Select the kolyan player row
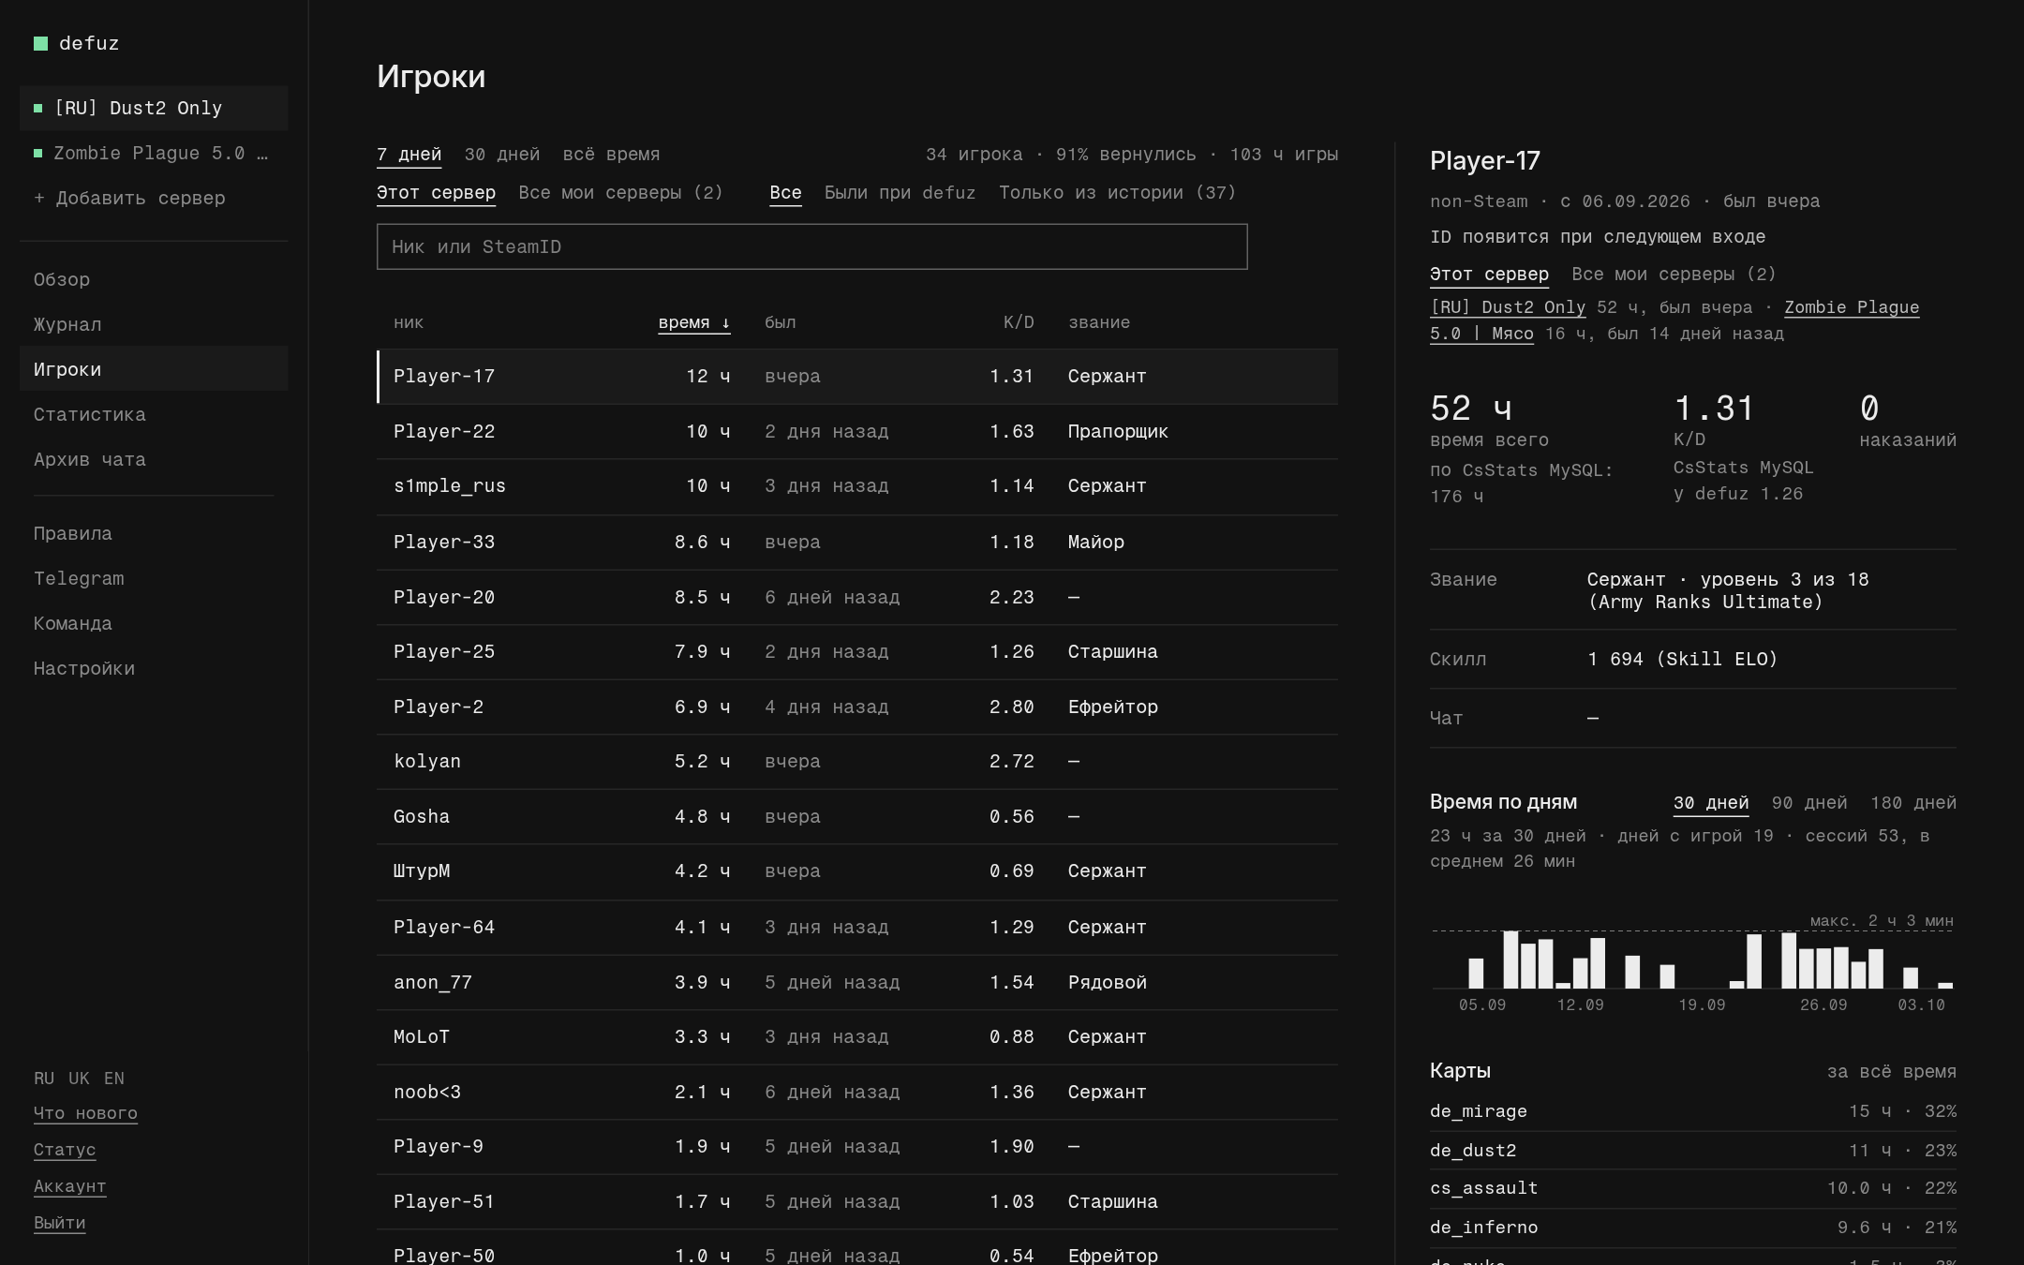 click(856, 762)
